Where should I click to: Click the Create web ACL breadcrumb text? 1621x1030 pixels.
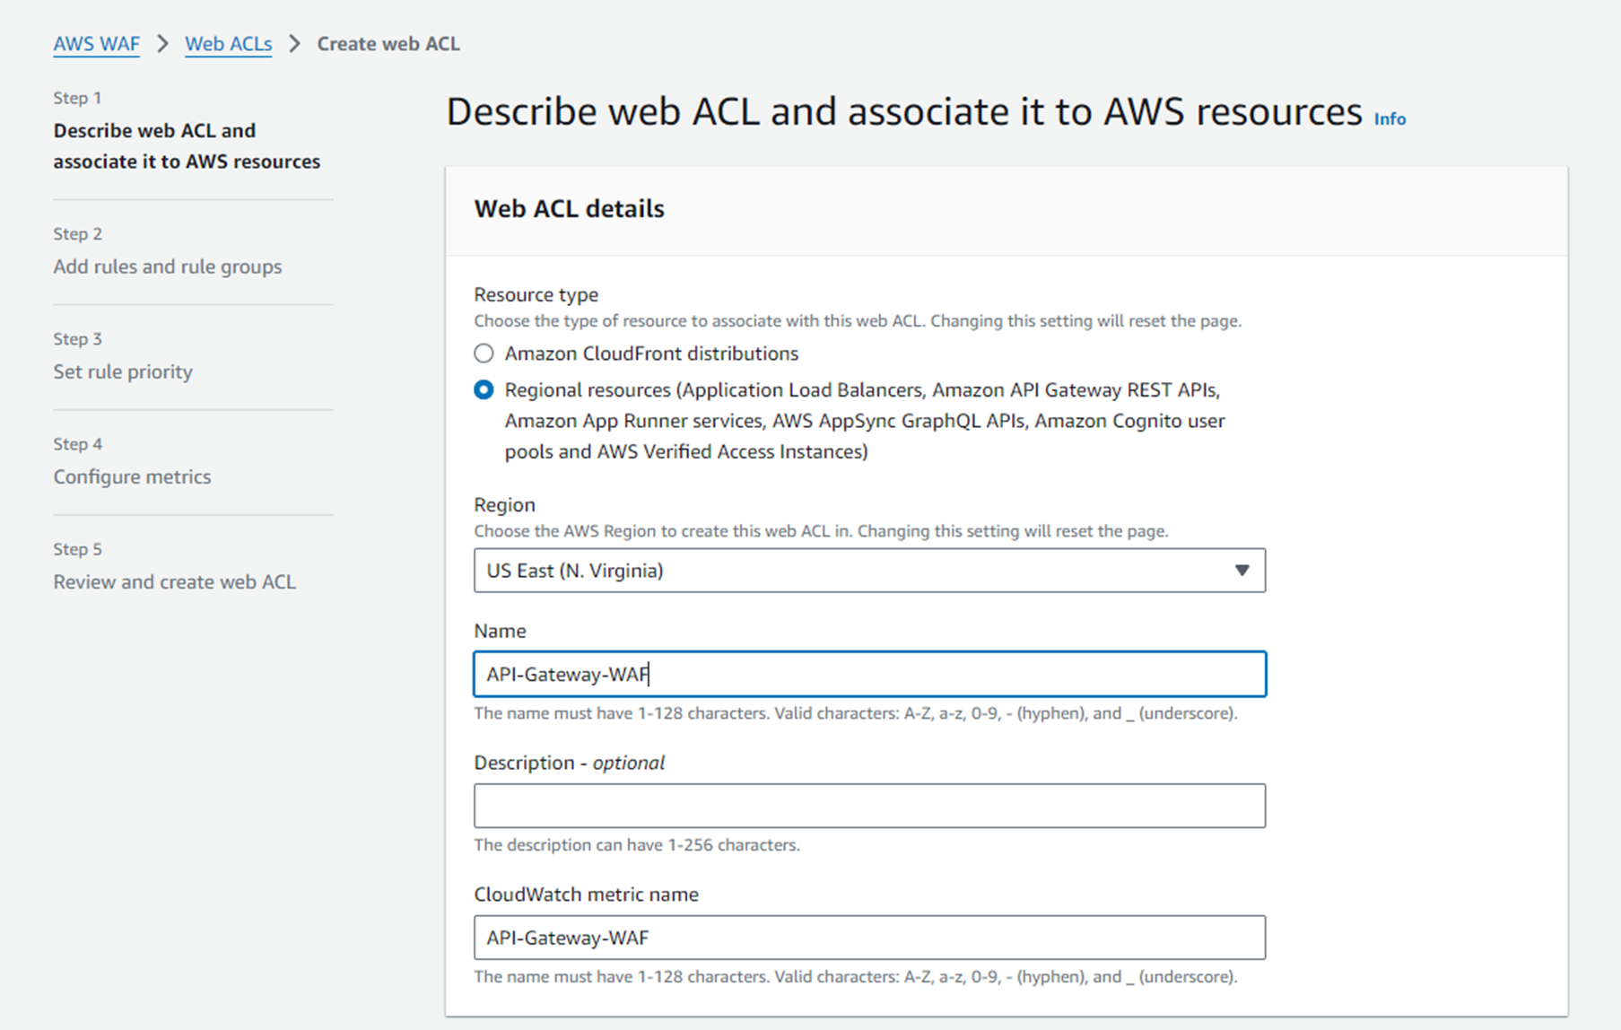click(388, 44)
